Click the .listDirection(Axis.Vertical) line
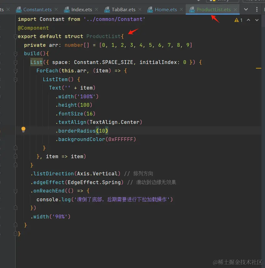This screenshot has width=265, height=268. 76,174
